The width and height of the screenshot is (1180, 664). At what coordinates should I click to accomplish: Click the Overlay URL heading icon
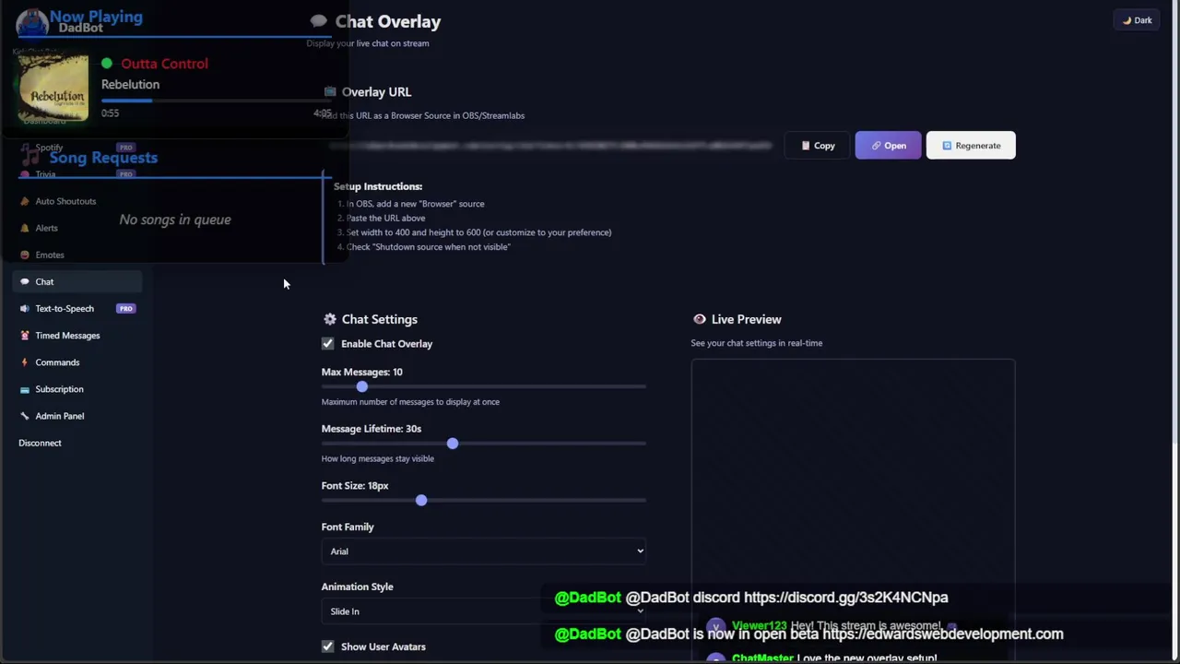[330, 91]
